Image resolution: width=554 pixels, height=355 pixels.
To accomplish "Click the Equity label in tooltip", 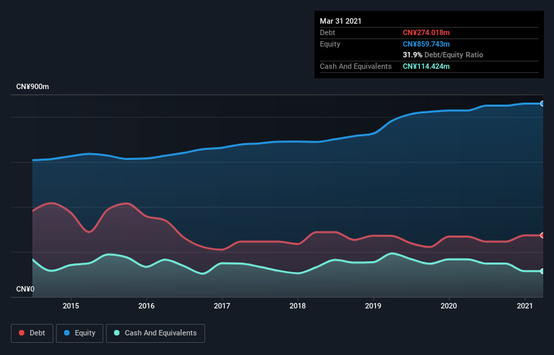I will (x=330, y=44).
